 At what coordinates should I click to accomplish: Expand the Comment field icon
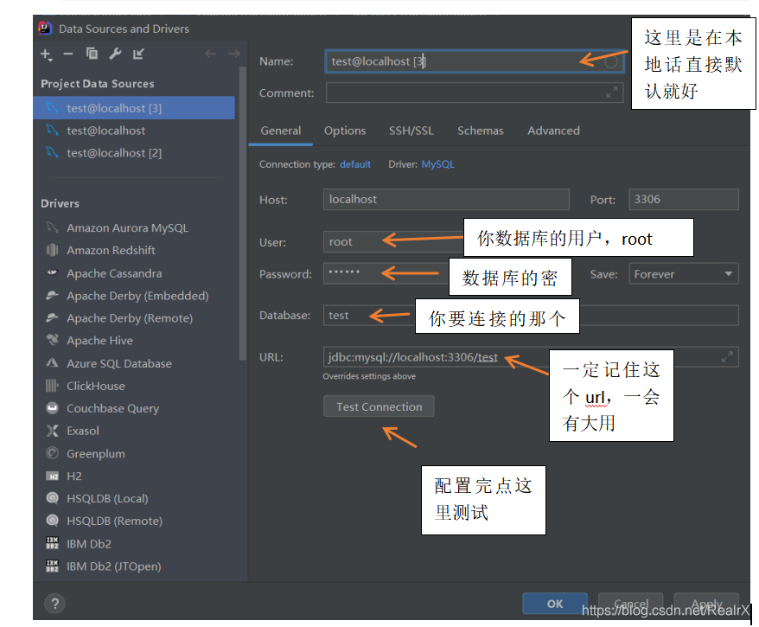612,92
